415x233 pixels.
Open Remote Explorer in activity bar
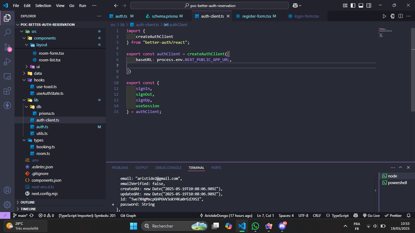(7, 77)
